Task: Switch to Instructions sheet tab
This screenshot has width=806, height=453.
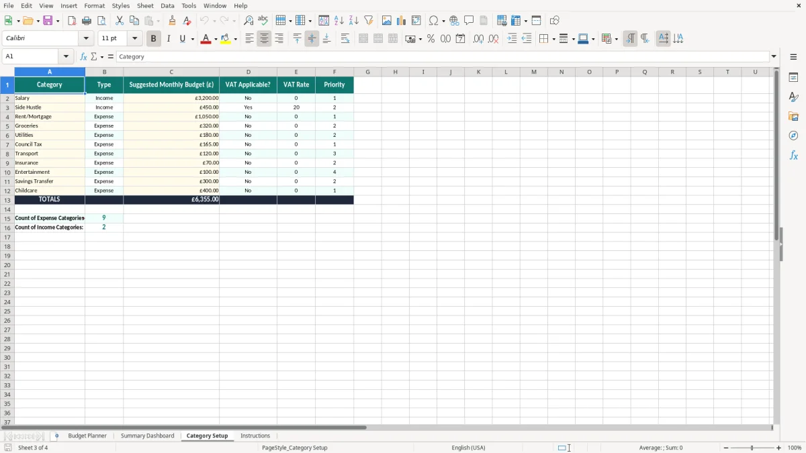Action: [255, 436]
